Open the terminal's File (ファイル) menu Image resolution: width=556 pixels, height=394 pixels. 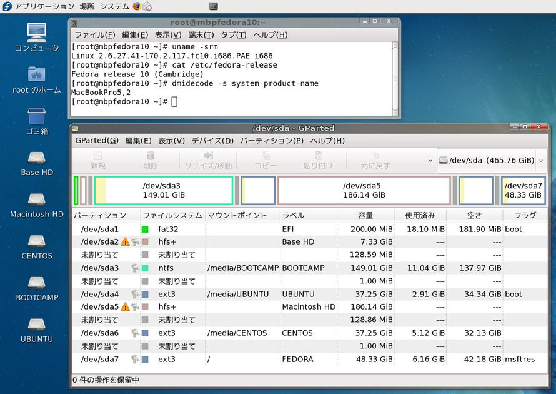coord(95,35)
